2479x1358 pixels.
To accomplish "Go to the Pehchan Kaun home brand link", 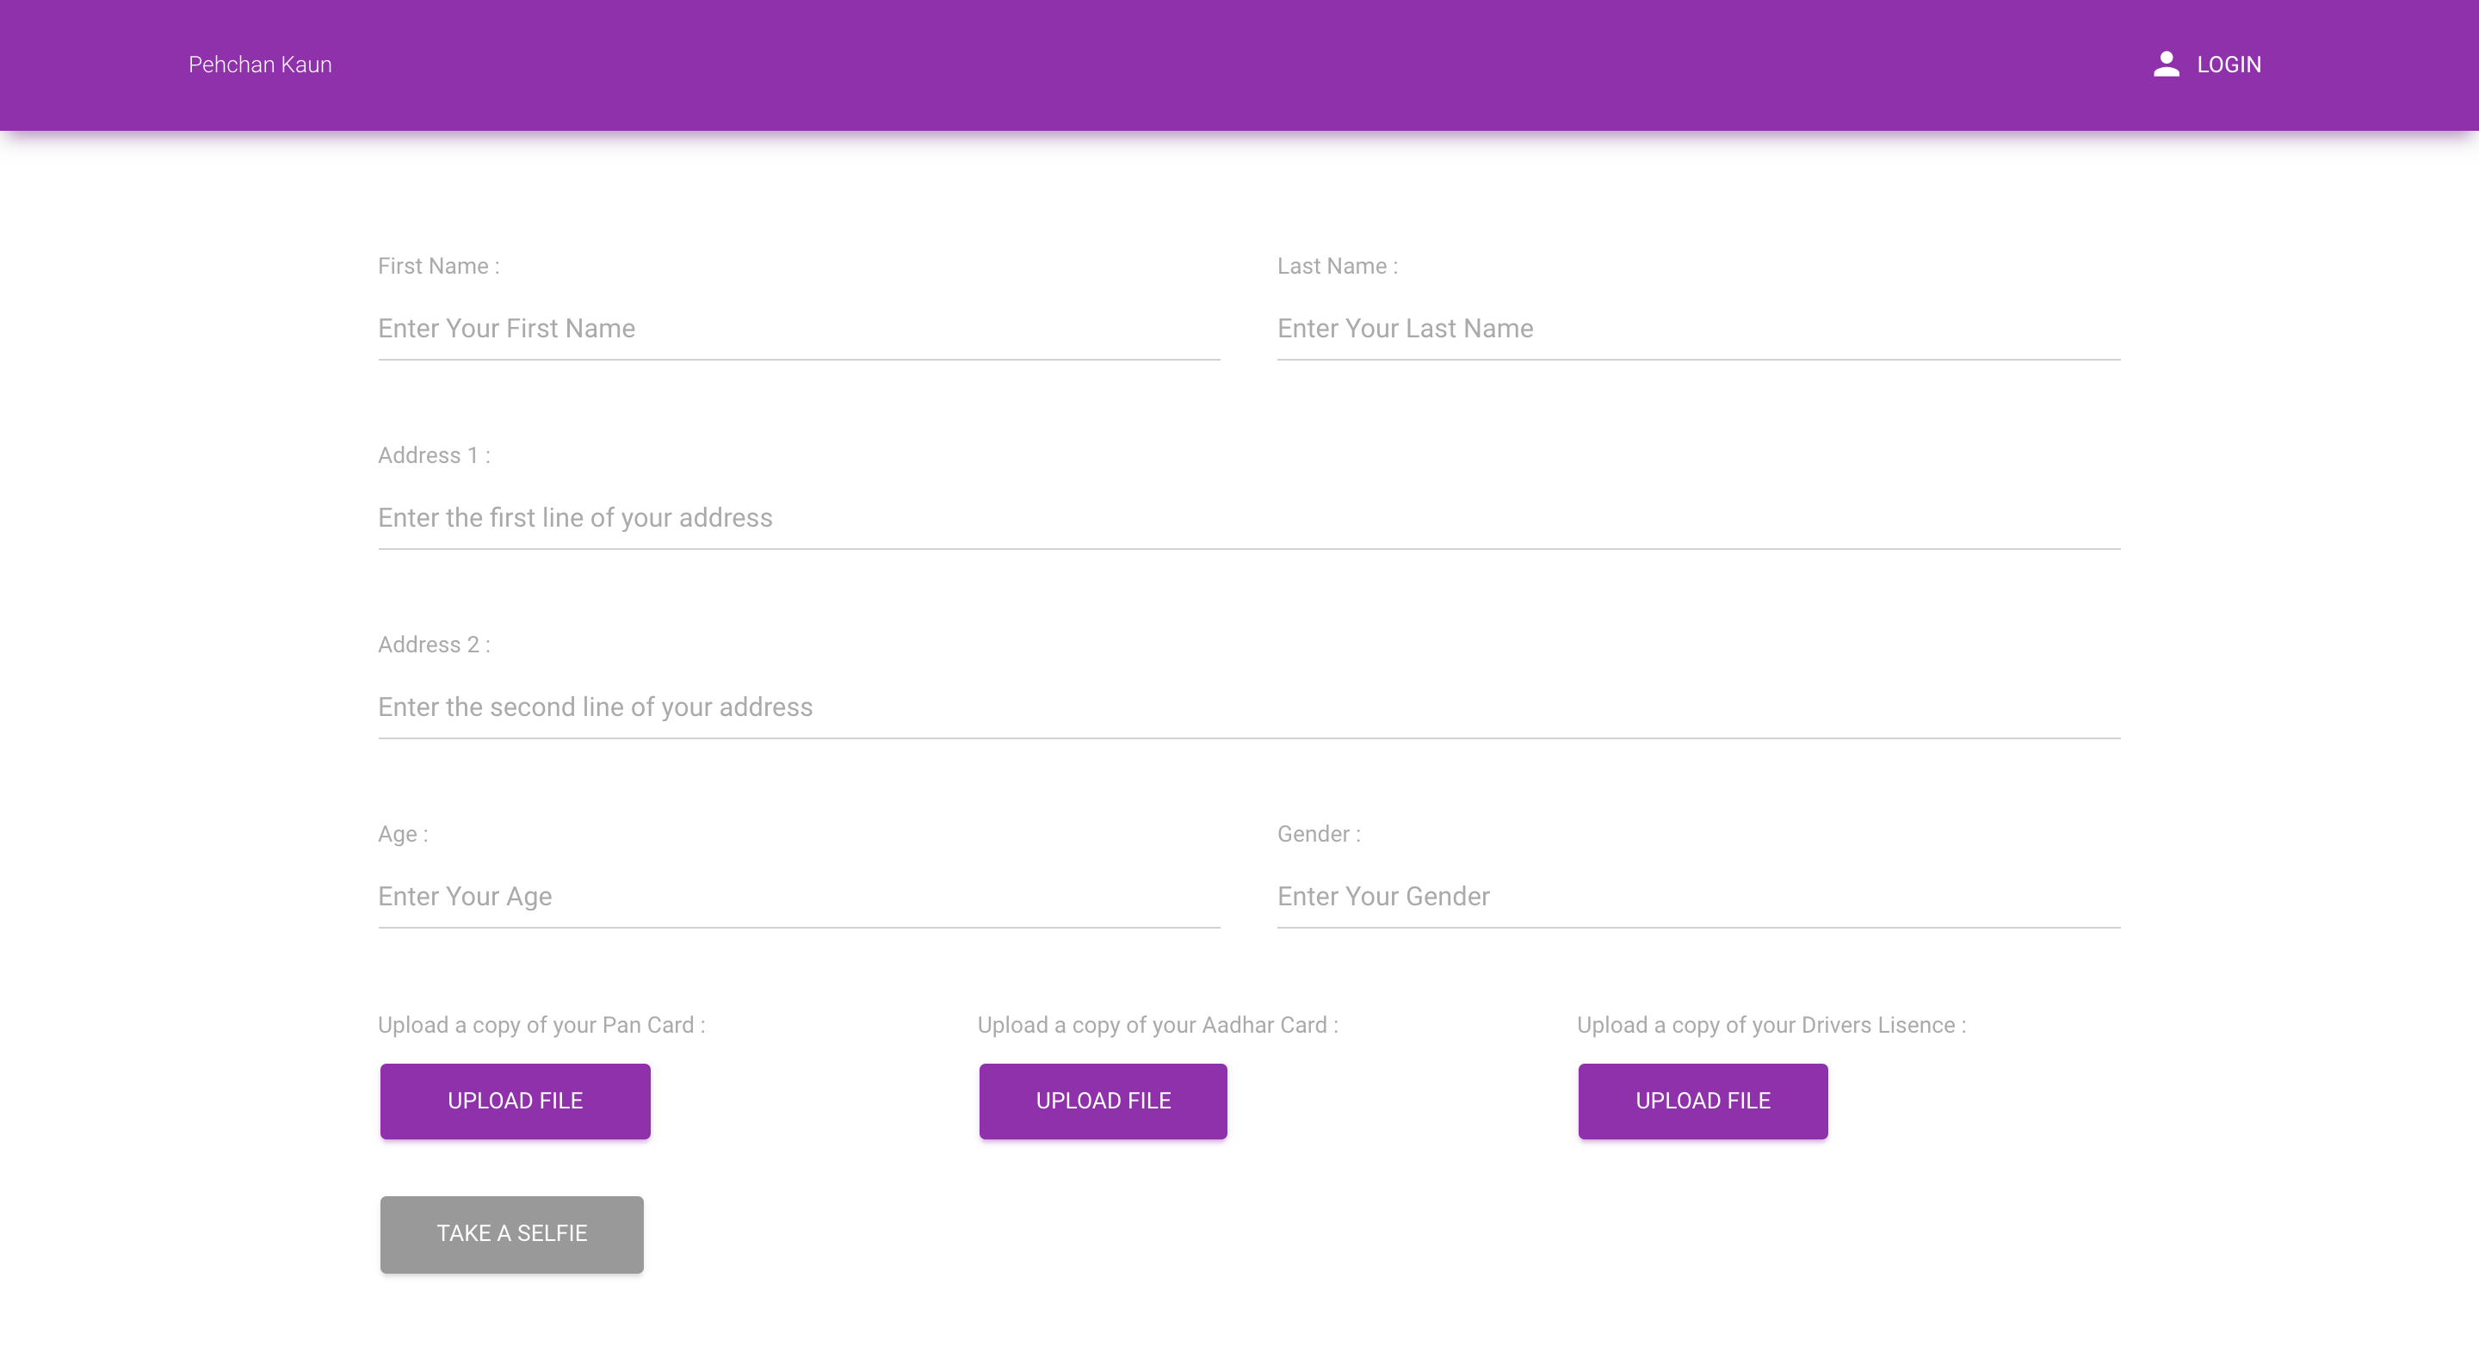I will pos(260,65).
